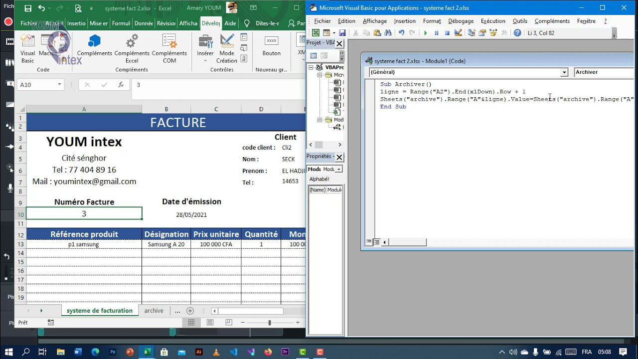Click the Cut scissors icon in VBA toolbar
The image size is (638, 359).
pyautogui.click(x=355, y=33)
